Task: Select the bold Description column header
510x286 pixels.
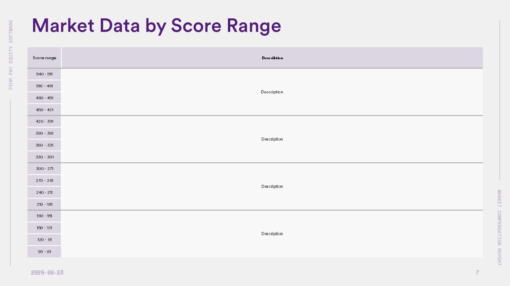Action: pos(272,58)
